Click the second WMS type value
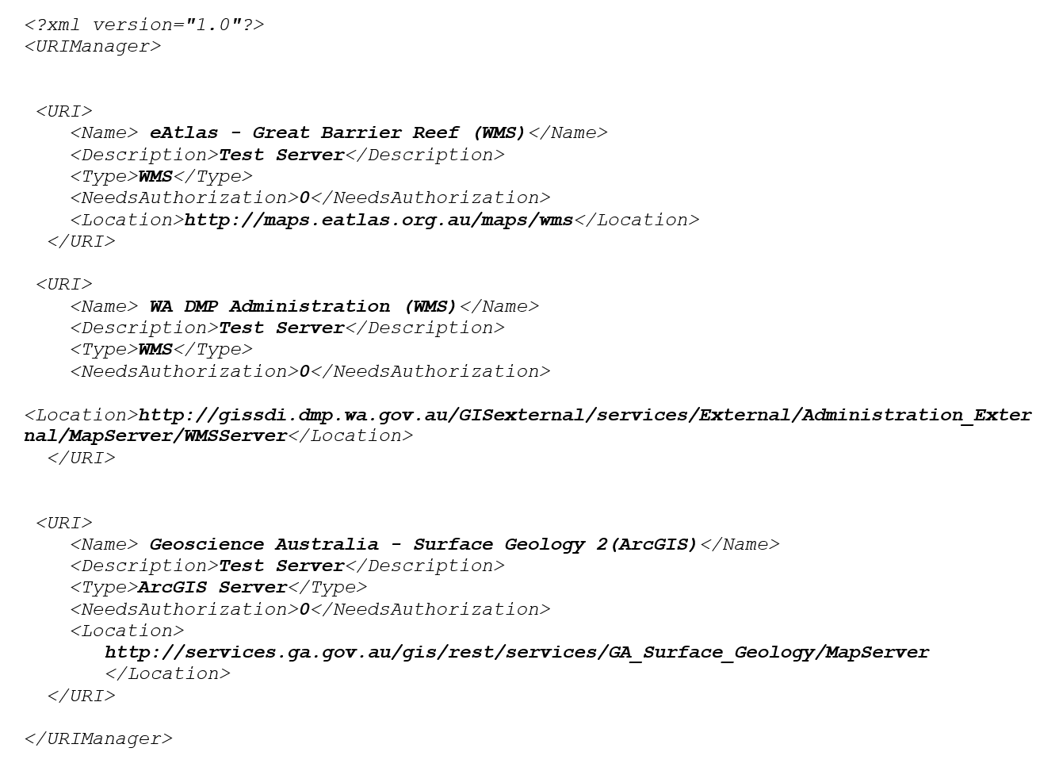This screenshot has height=771, width=1059. 155,349
